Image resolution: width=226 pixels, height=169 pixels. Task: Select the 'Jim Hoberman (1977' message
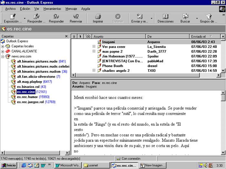(146, 56)
